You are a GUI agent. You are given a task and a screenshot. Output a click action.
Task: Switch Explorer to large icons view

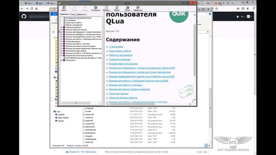pyautogui.click(x=210, y=146)
